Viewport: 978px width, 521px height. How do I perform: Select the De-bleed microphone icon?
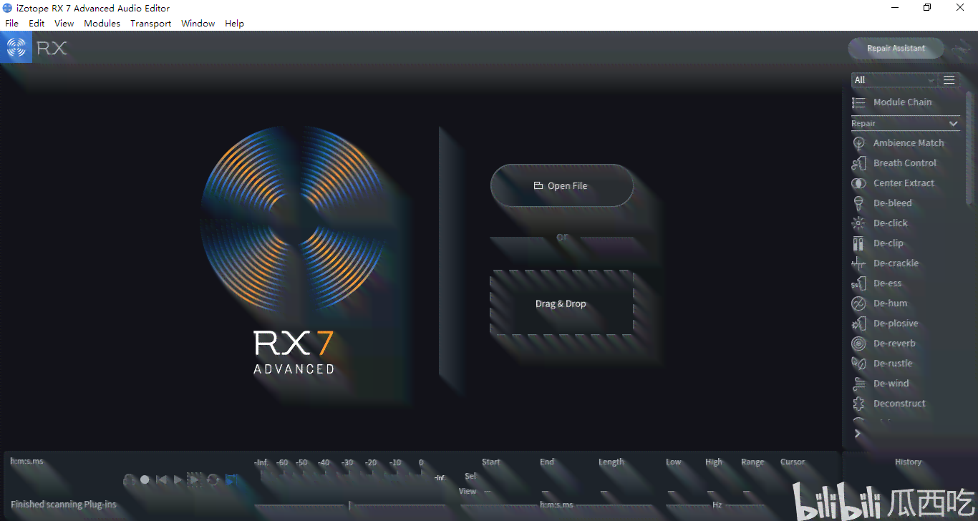tap(858, 203)
